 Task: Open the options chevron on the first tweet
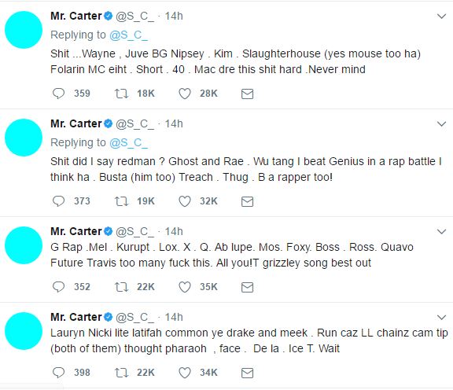coord(441,17)
